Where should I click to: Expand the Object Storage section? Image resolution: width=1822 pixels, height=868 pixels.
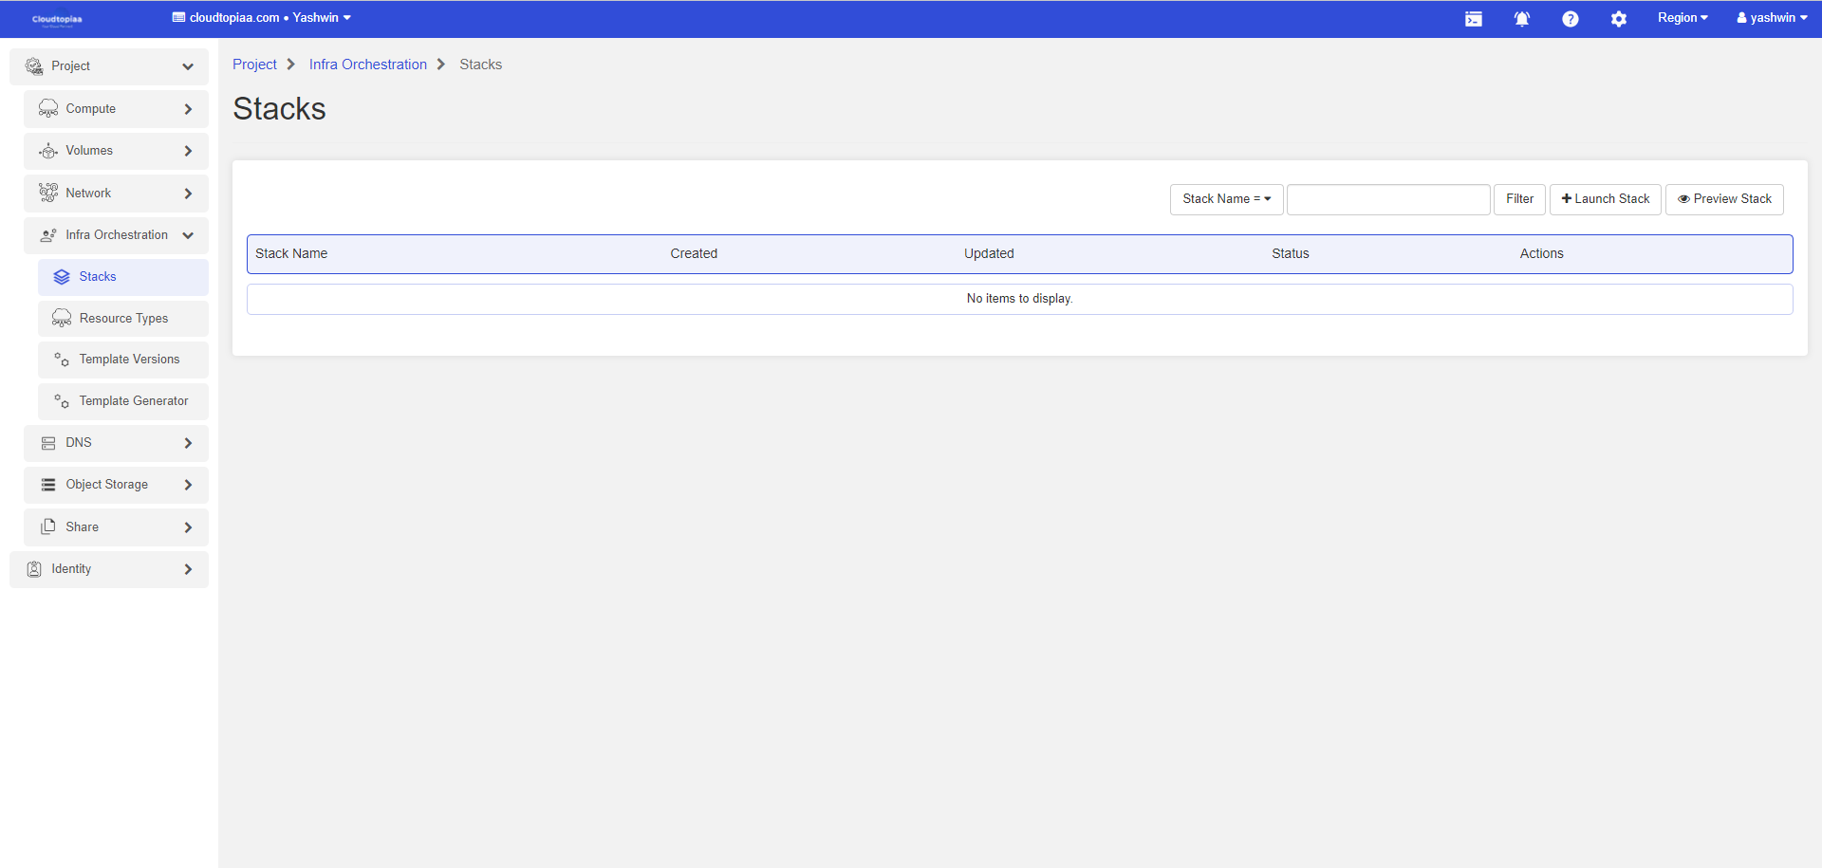(x=116, y=485)
